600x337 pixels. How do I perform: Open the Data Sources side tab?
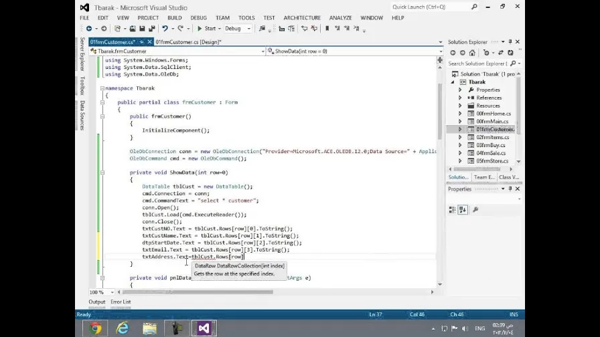coord(82,116)
